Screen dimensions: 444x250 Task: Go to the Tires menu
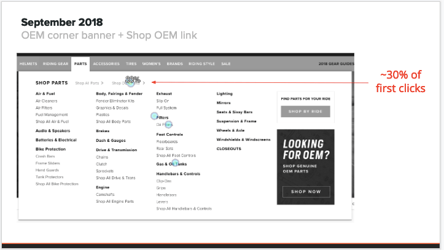pyautogui.click(x=131, y=64)
